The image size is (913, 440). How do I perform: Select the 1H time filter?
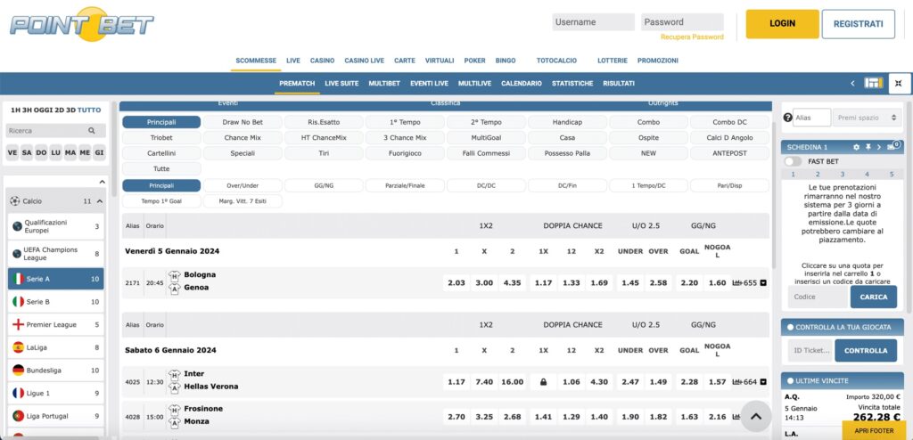pyautogui.click(x=16, y=110)
